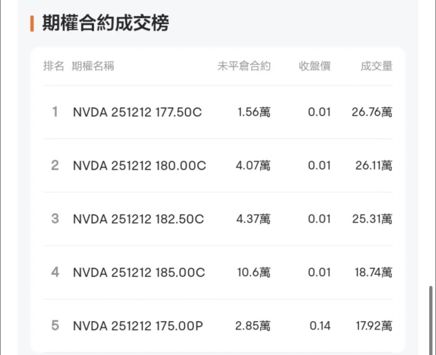Click open interest value 4.07萬

click(x=253, y=165)
